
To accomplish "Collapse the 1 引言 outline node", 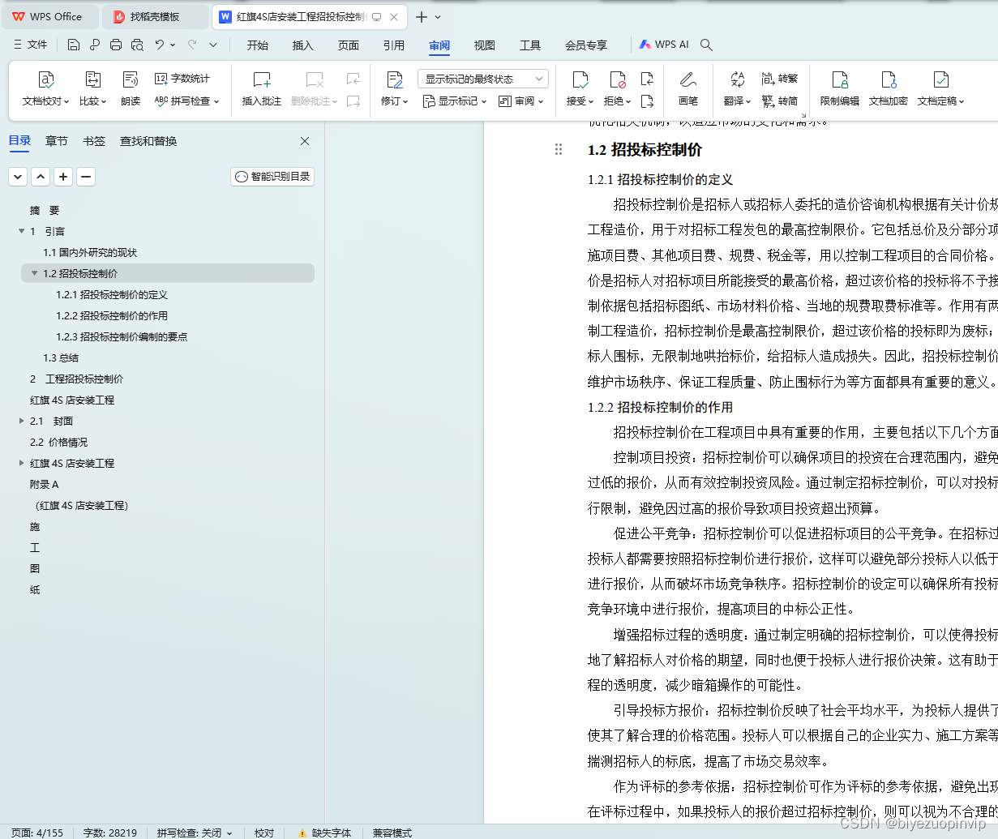I will pyautogui.click(x=21, y=232).
